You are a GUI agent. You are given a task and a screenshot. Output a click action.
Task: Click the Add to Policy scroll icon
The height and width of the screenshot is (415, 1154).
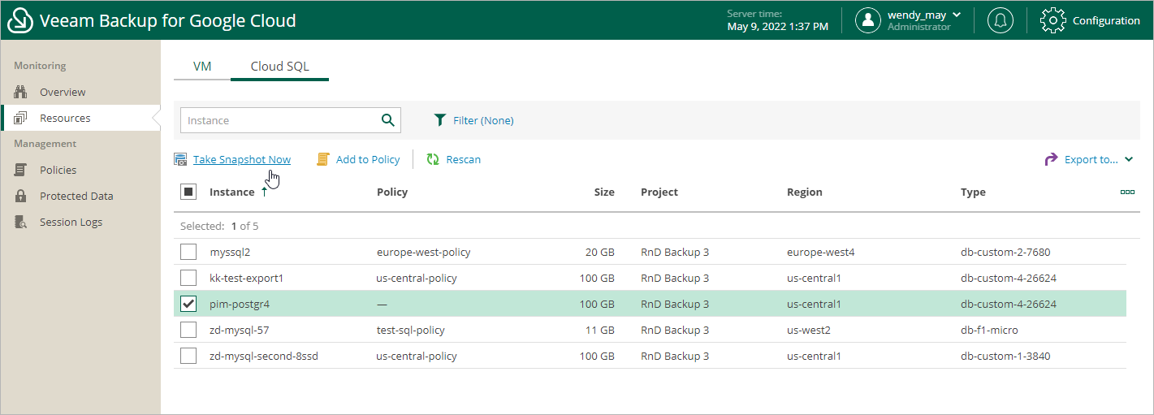323,159
